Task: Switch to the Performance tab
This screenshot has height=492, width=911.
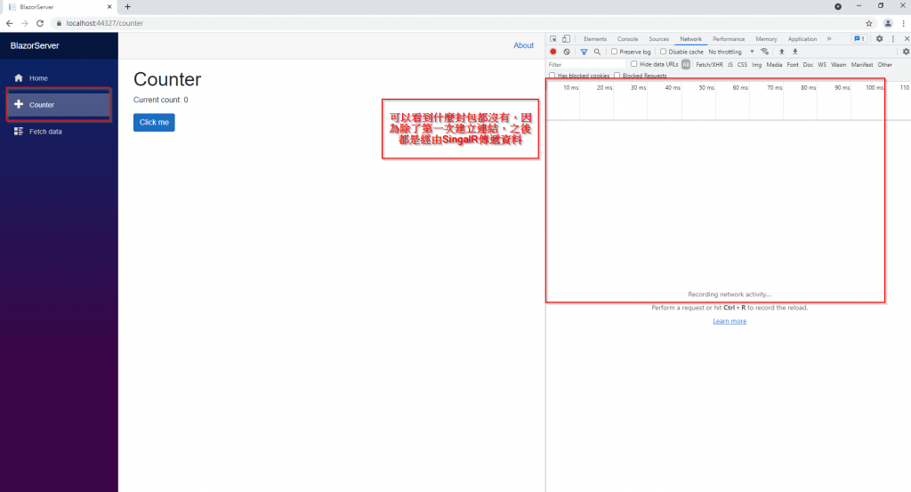Action: [x=729, y=39]
